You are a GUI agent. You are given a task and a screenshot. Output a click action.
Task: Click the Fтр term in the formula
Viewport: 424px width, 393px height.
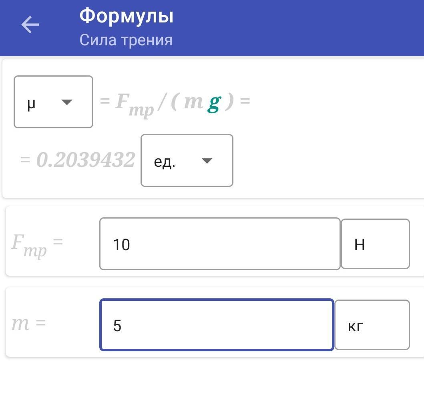(134, 103)
